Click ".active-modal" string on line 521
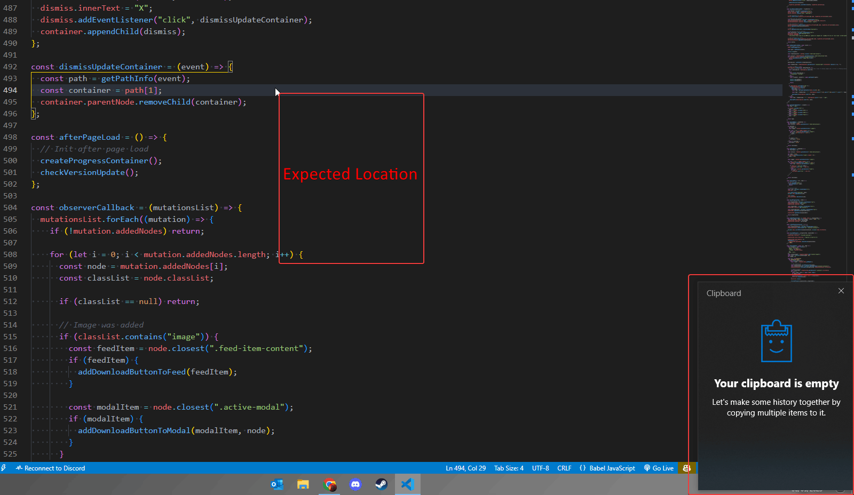The height and width of the screenshot is (495, 854). coord(249,407)
